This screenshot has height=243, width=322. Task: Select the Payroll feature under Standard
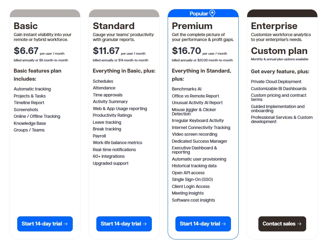(x=99, y=136)
